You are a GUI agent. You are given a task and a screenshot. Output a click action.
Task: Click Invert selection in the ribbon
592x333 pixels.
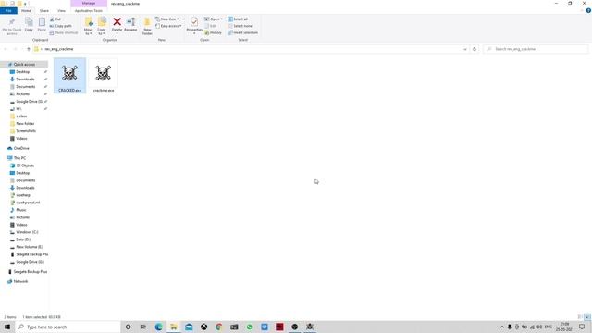242,33
